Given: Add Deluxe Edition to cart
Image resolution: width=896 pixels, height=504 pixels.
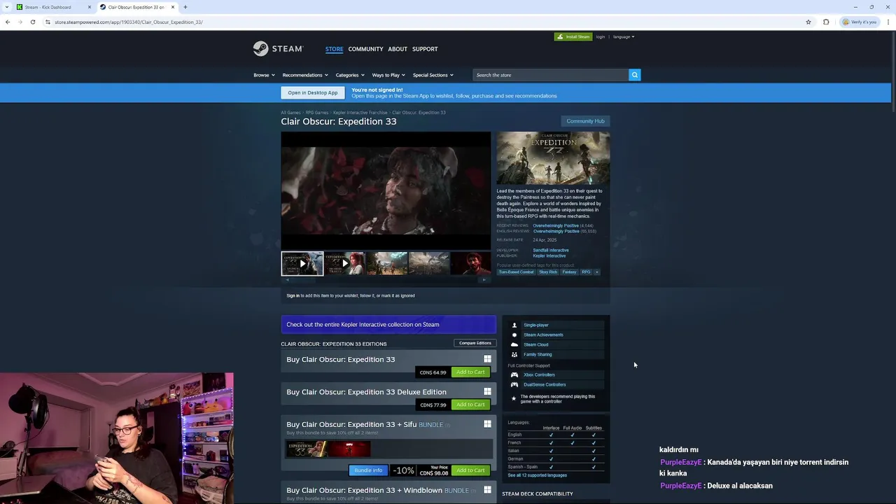Looking at the screenshot, I should [470, 404].
